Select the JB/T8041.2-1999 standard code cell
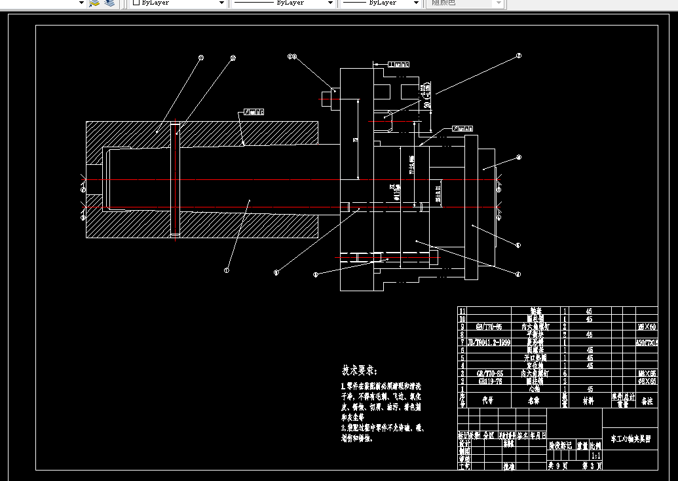Image resolution: width=678 pixels, height=481 pixels. click(x=489, y=342)
